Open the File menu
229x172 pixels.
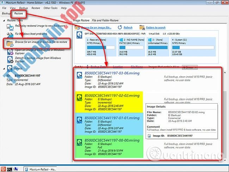point(4,8)
